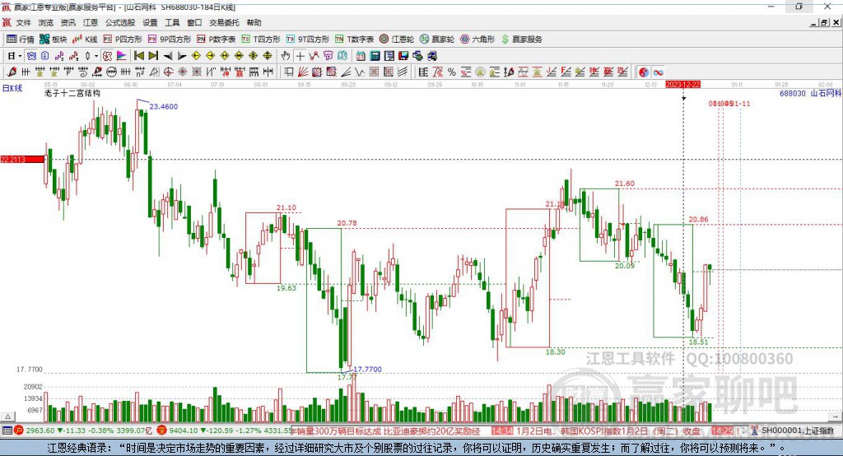
Task: Open the 9P四方形 tool
Action: 170,40
